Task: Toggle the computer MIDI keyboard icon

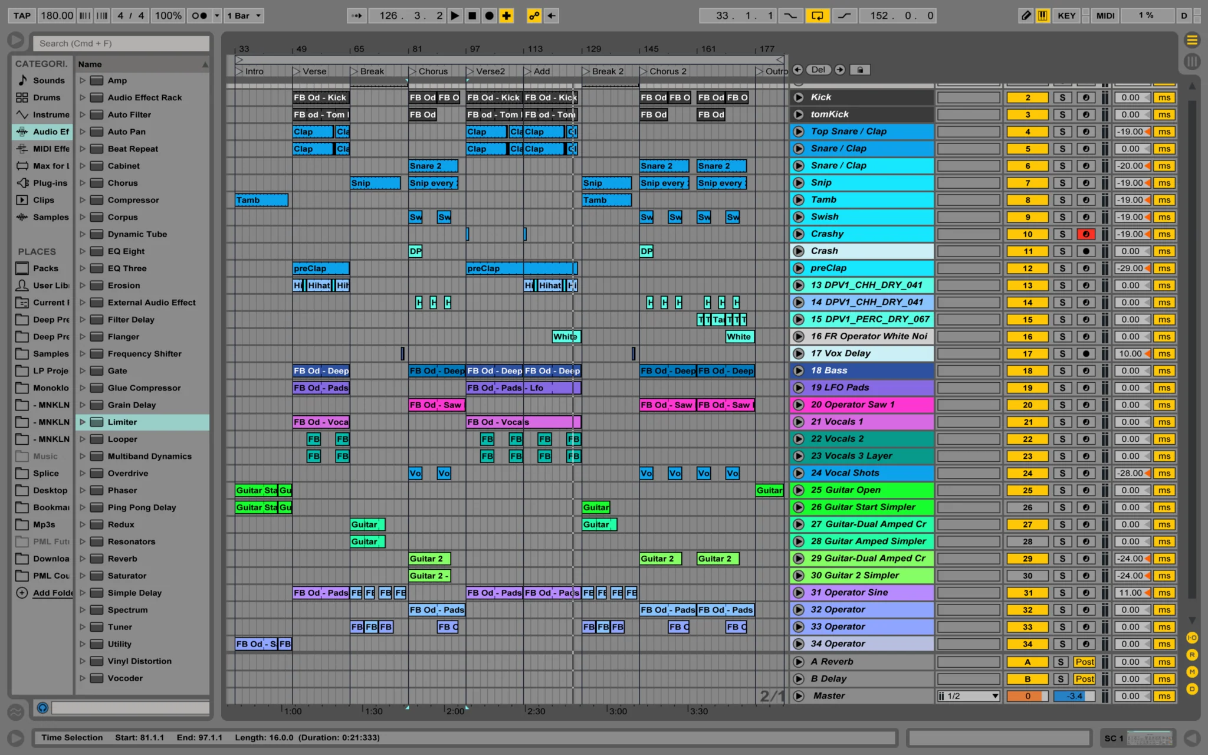Action: 1042,16
